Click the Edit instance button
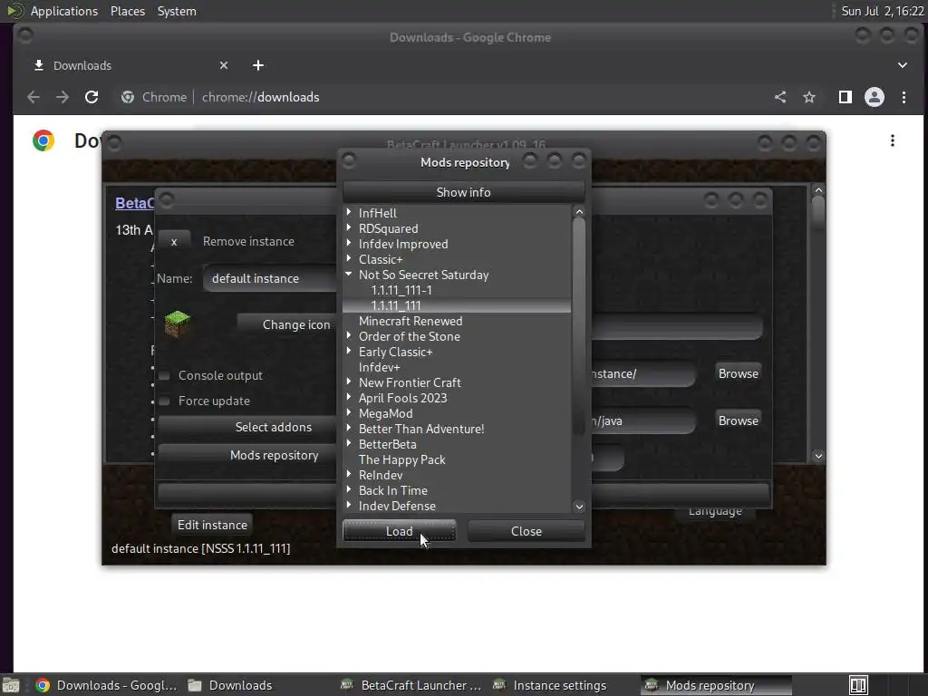The width and height of the screenshot is (928, 696). (x=212, y=525)
